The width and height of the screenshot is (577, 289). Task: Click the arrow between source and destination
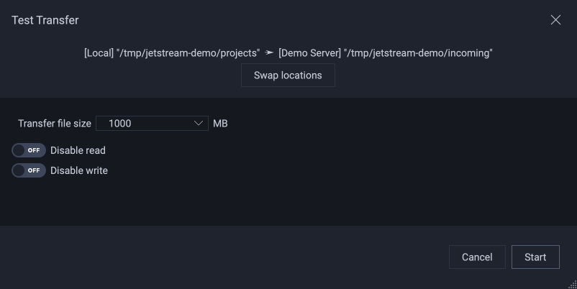click(x=269, y=53)
